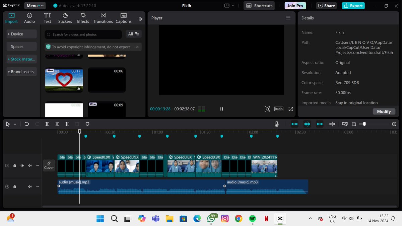Mute the audio [music].mp3 track
Viewport: 402px width, 226px height.
click(30, 186)
